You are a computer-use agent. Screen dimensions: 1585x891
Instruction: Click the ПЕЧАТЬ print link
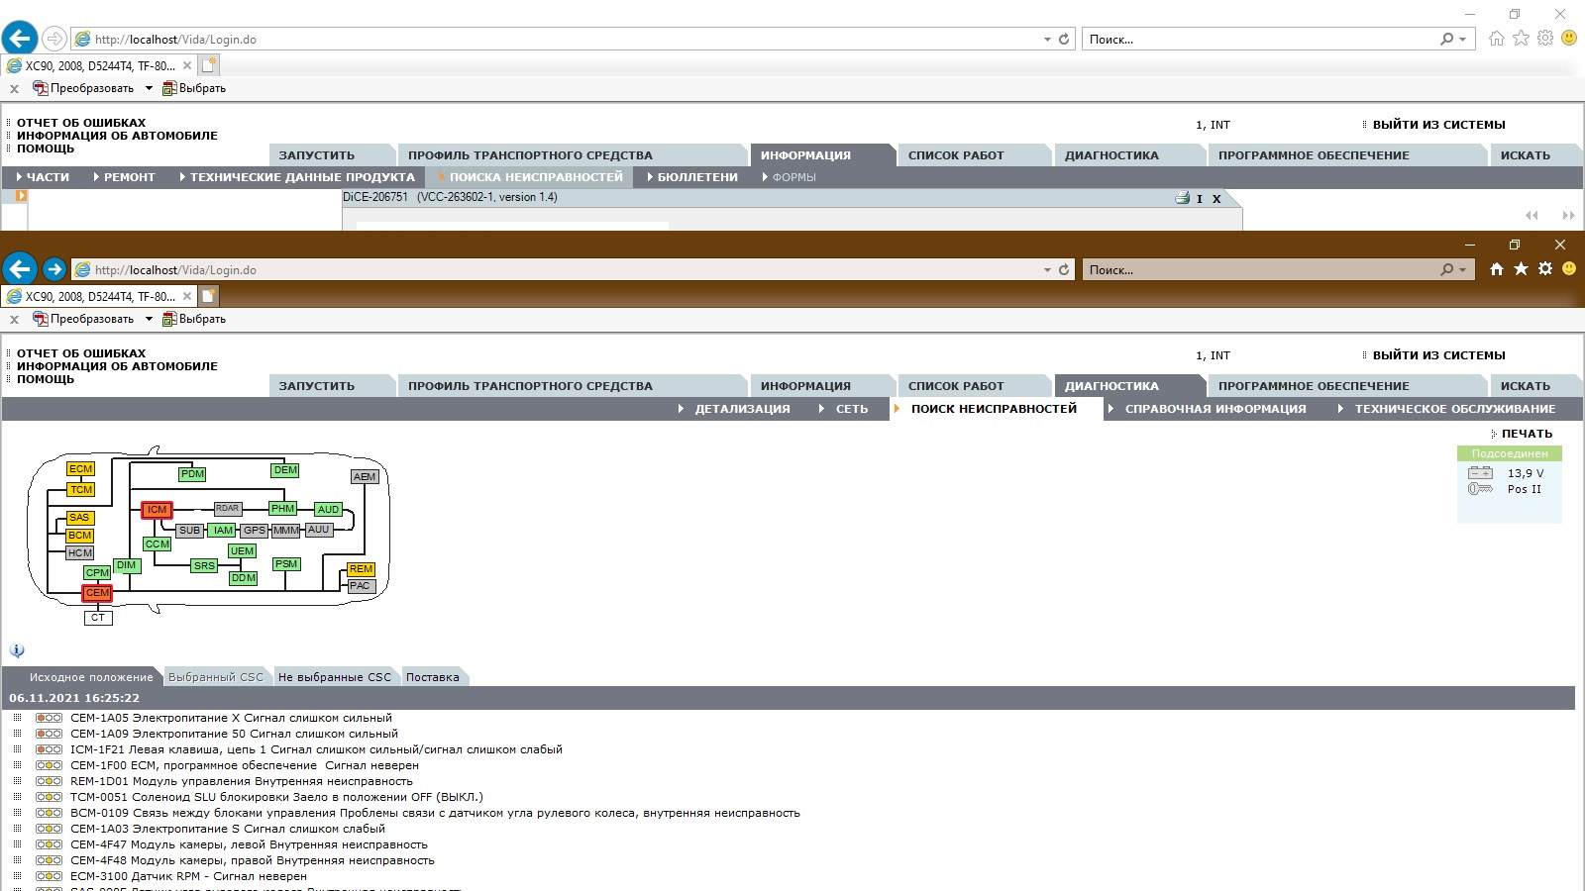1526,434
